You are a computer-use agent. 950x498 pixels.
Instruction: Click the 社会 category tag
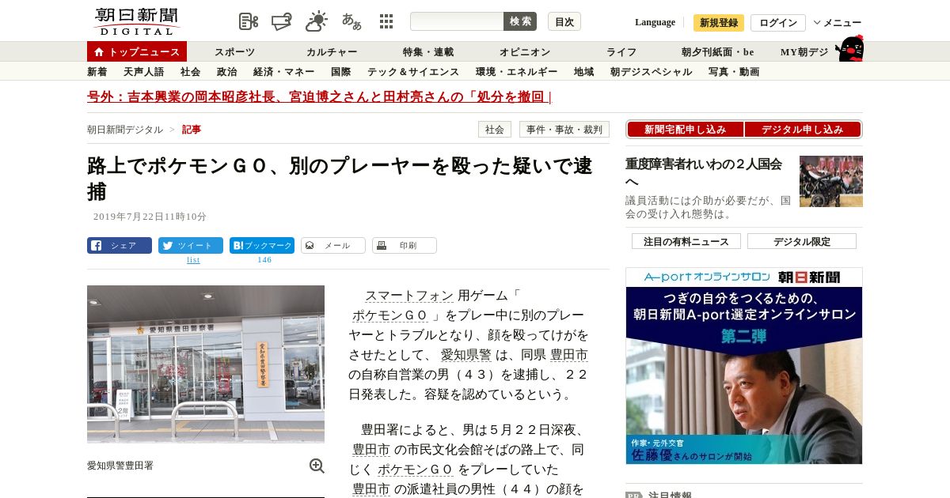(x=495, y=129)
